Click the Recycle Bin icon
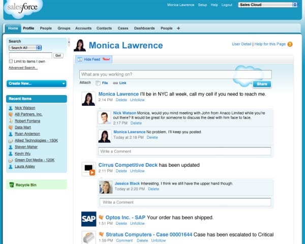Screen dimensions: 305x244 [12, 185]
